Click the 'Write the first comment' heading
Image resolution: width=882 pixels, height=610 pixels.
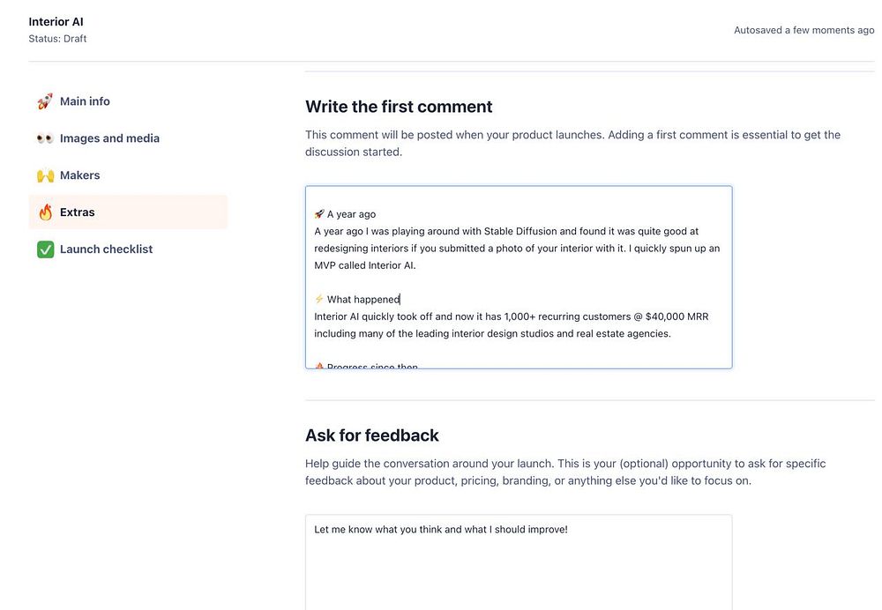click(x=399, y=107)
